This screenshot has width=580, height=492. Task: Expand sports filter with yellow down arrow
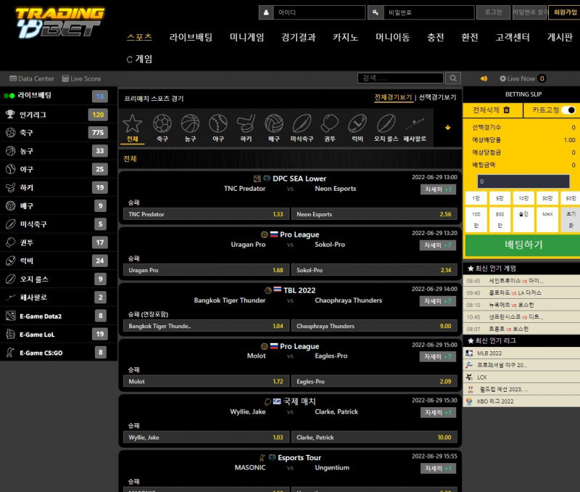pos(447,127)
